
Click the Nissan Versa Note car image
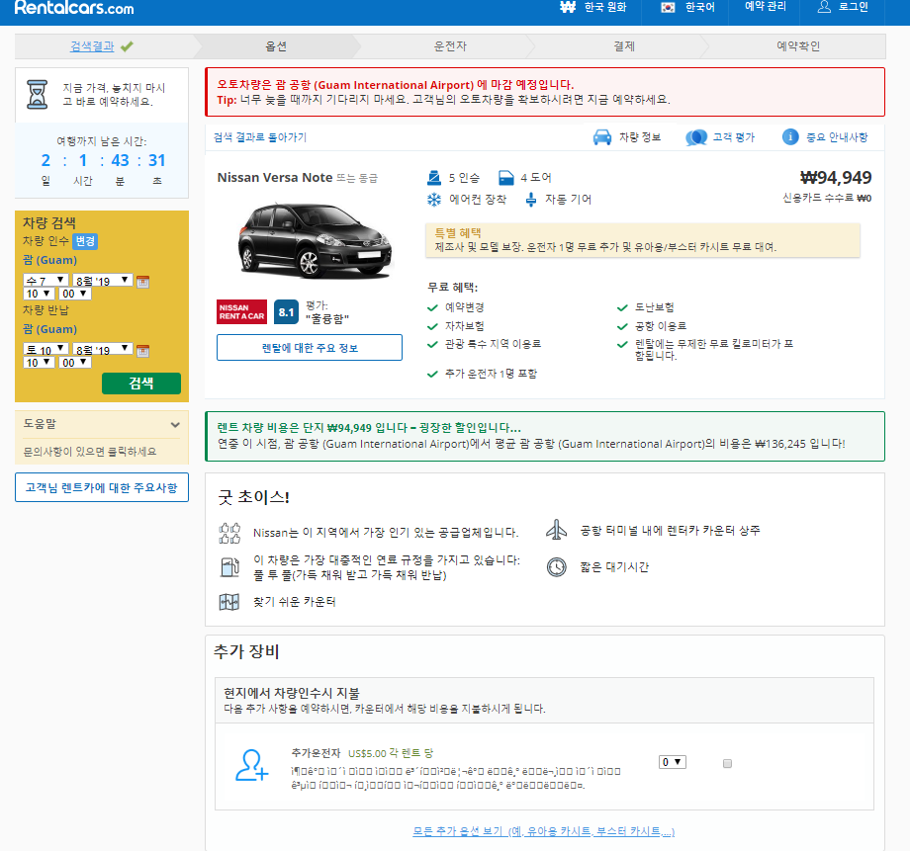[x=314, y=242]
